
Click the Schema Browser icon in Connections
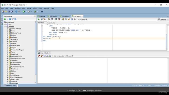[15, 19]
